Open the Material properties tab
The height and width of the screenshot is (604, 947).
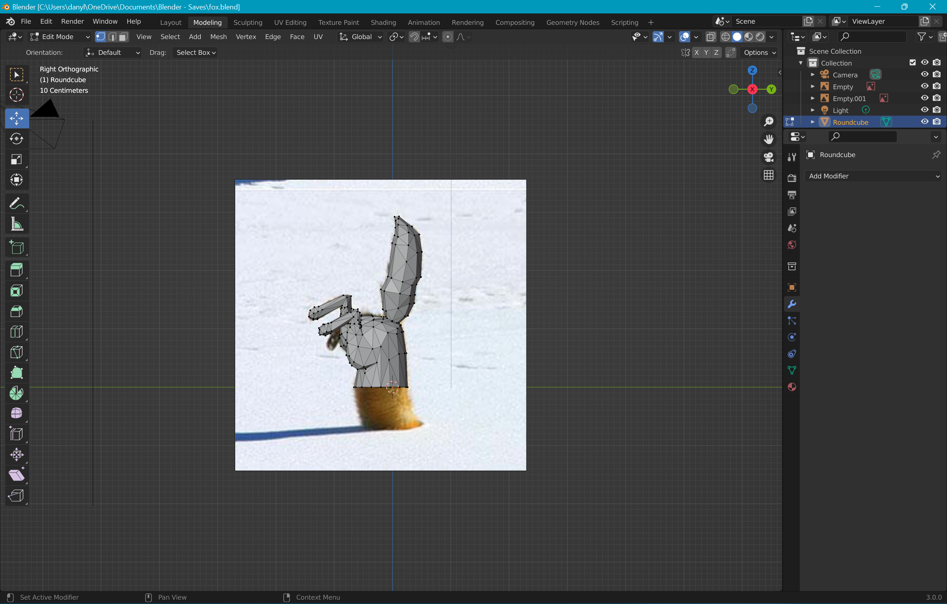pyautogui.click(x=792, y=387)
